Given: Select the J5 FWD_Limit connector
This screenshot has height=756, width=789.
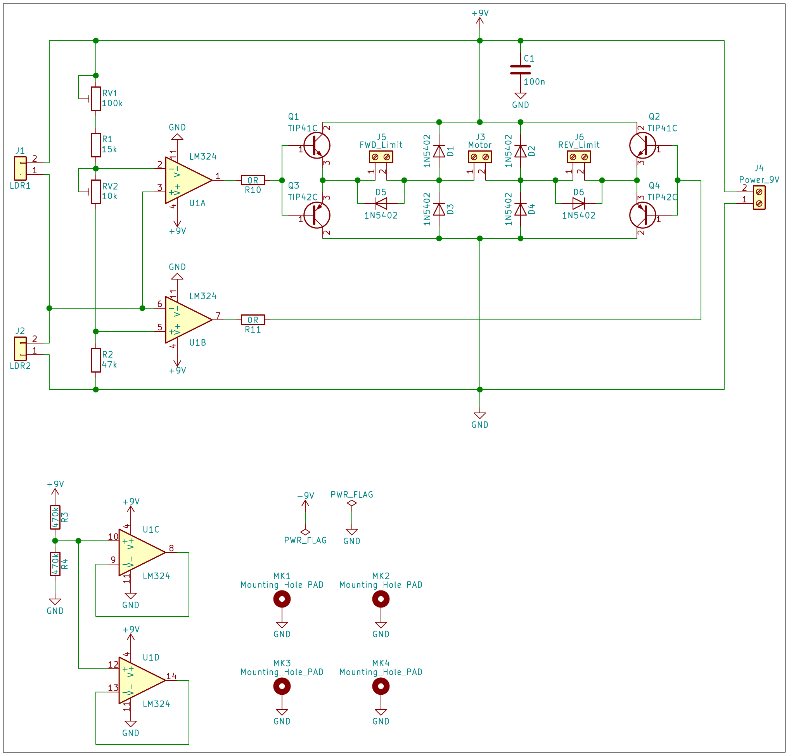Looking at the screenshot, I should coord(381,157).
